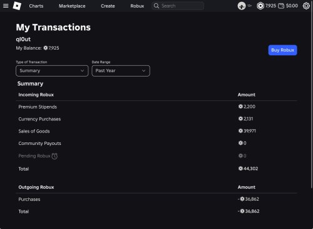This screenshot has height=229, width=313.
Task: Click the Outgoing Robux column header
Action: pyautogui.click(x=36, y=187)
